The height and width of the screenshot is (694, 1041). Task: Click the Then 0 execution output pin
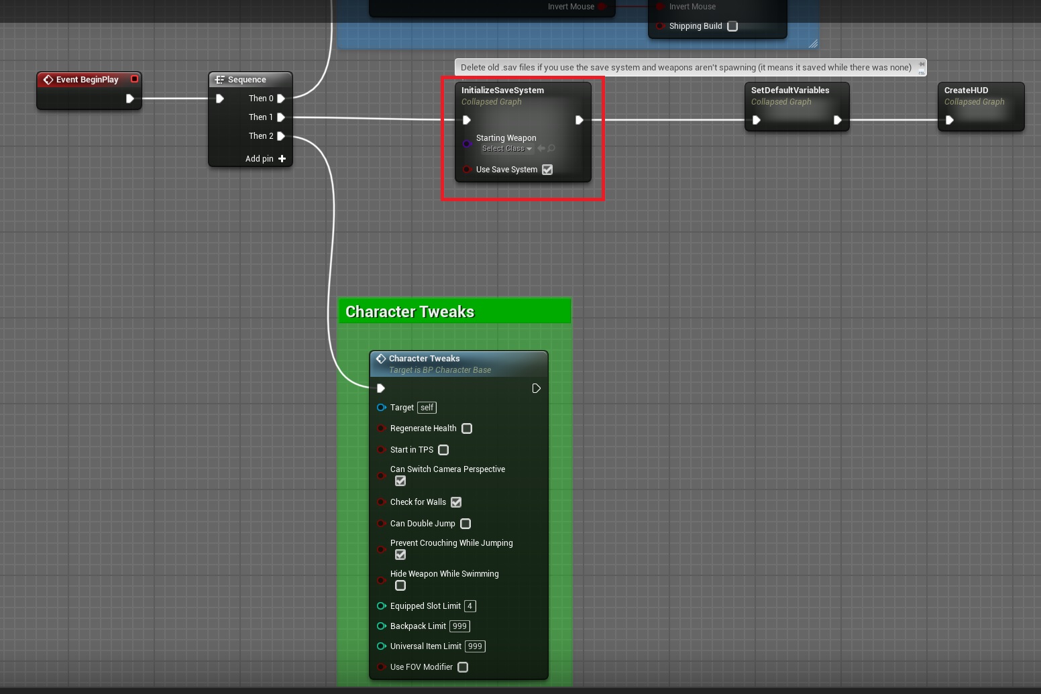[x=281, y=99]
